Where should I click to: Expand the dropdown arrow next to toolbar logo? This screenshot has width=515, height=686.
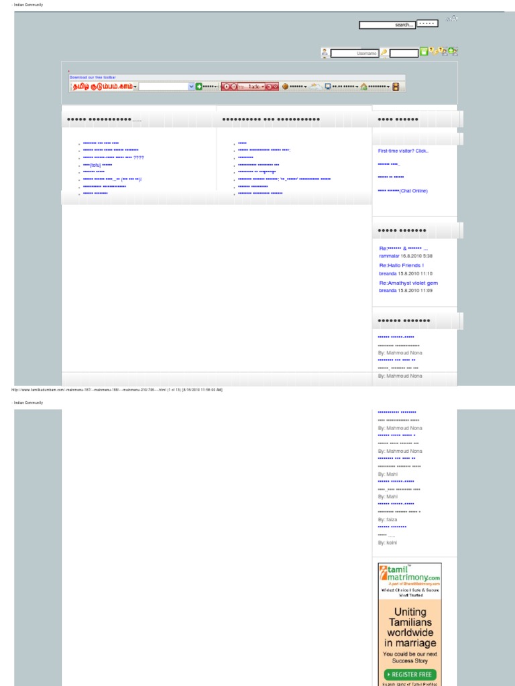pos(135,86)
